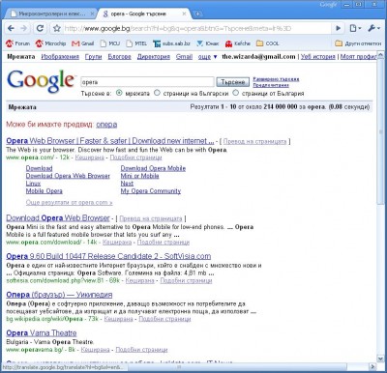Click the Google search input field

(147, 82)
